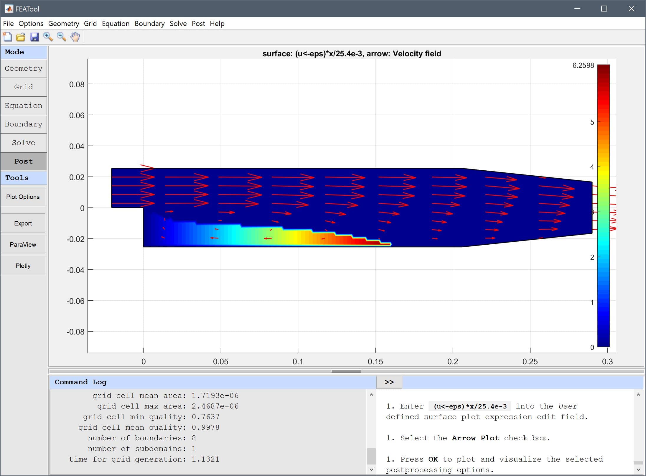
Task: Click '(u<-eps)*x/25.4e-3' expression in help
Action: click(x=470, y=406)
